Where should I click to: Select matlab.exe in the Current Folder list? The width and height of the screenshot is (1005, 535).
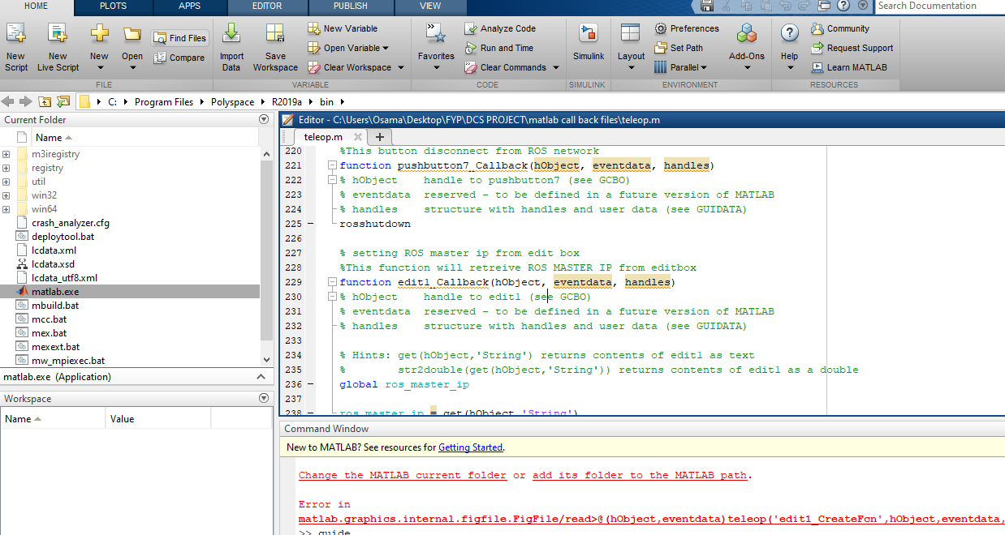tap(131, 292)
